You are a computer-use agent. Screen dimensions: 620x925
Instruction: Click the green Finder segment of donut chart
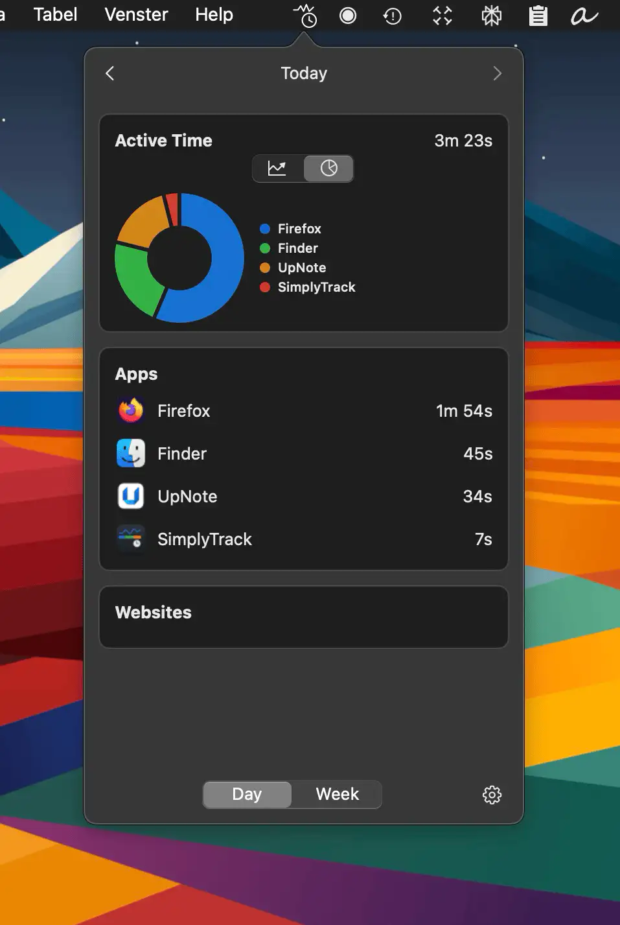click(x=134, y=275)
